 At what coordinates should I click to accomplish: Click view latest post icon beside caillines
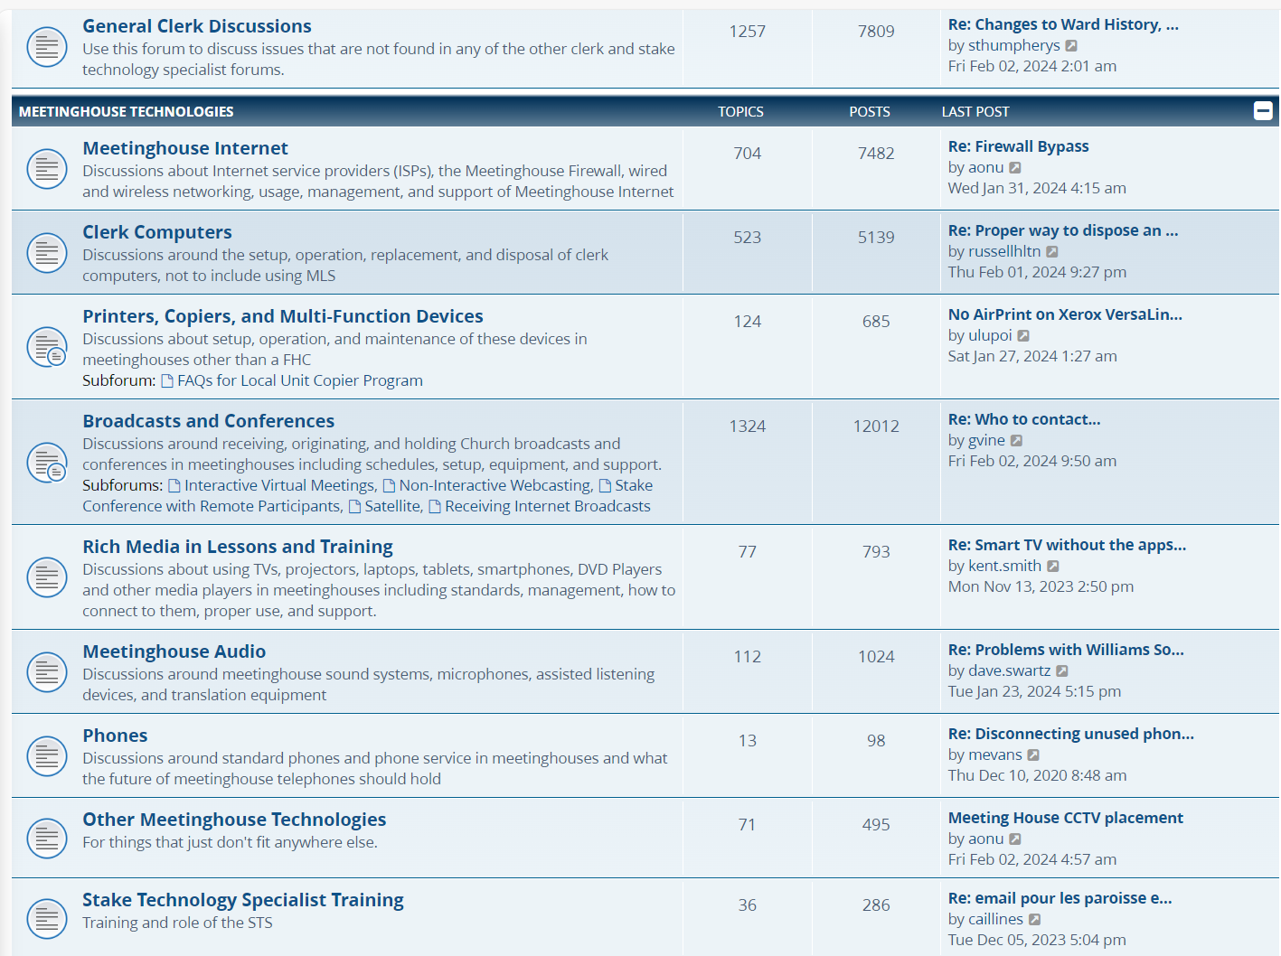[x=1035, y=920]
